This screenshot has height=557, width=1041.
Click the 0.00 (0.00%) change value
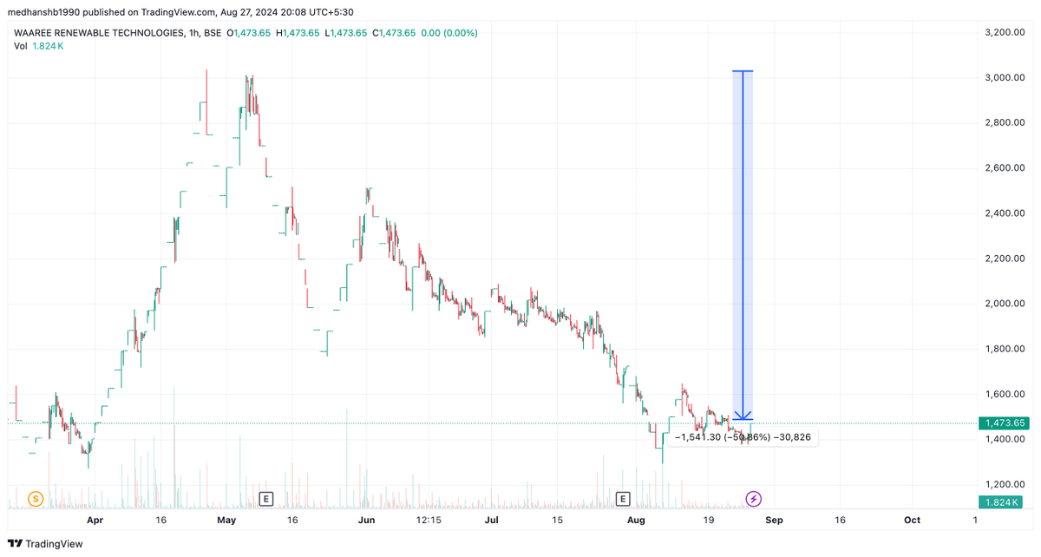[x=449, y=33]
